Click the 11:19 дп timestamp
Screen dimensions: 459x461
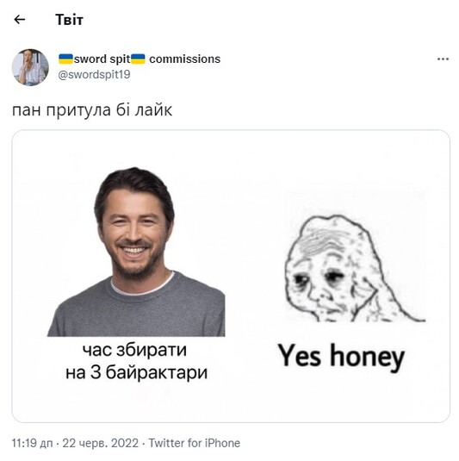(33, 443)
